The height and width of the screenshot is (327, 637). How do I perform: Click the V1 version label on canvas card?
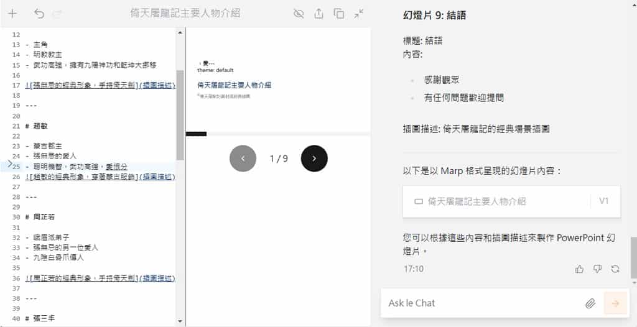(603, 201)
